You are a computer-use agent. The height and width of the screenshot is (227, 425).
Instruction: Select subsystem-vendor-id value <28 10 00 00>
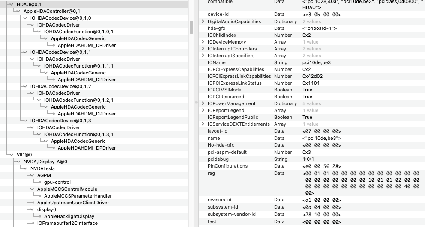[x=322, y=215]
